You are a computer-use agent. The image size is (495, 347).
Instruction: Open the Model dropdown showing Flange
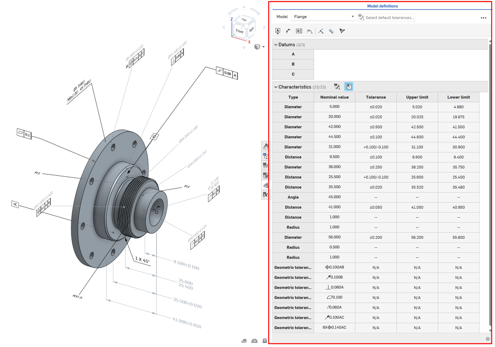[x=352, y=16]
